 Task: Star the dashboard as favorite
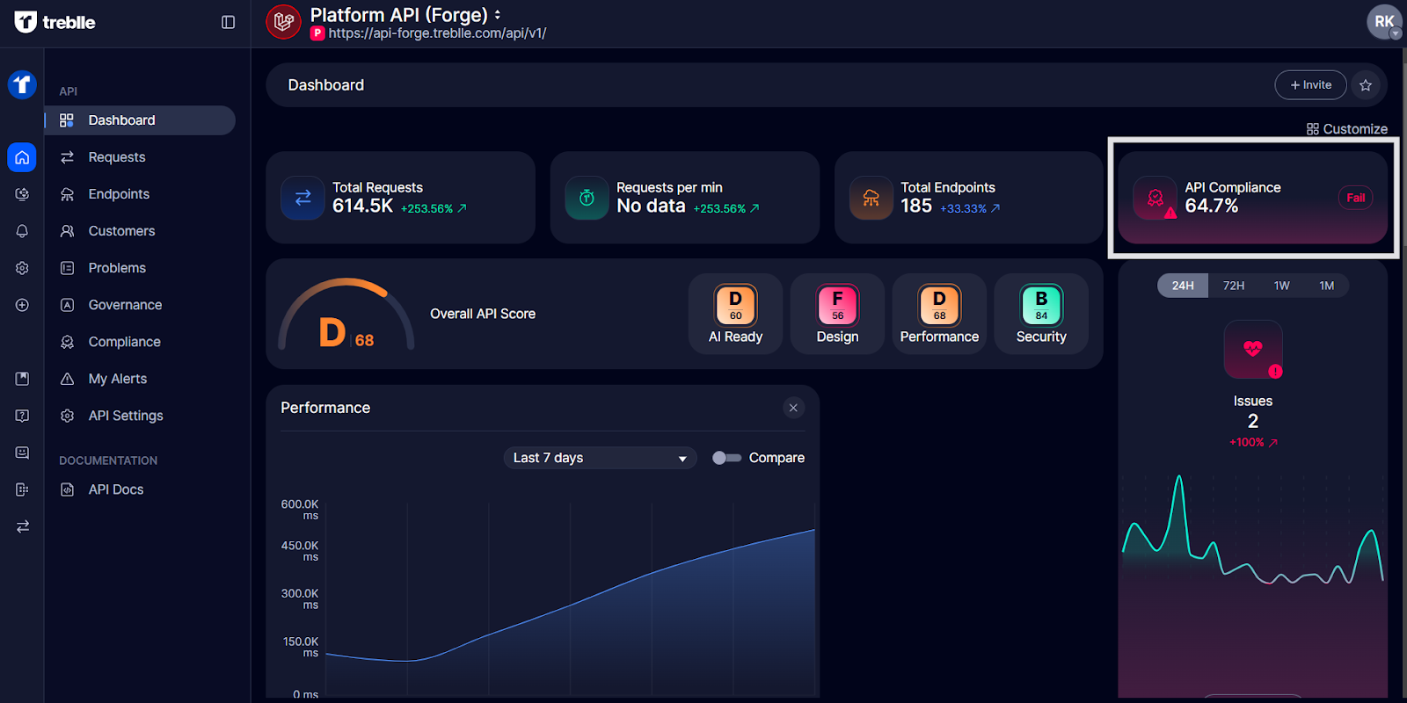[x=1365, y=85]
